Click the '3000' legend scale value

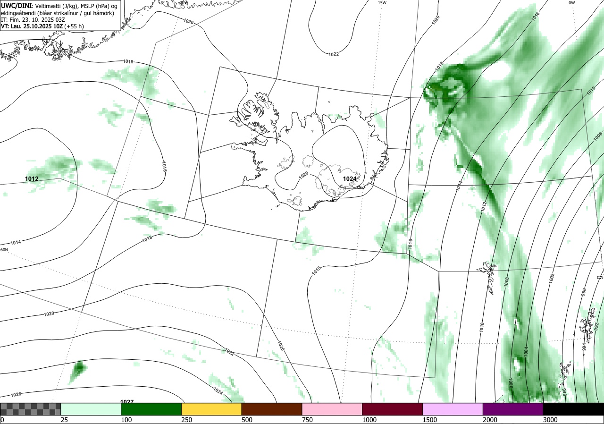[x=551, y=420]
